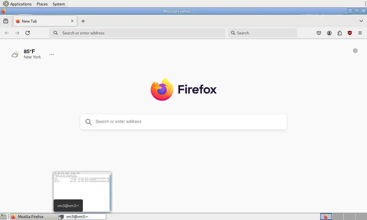Open a new tab with the plus button
Viewport: 367px width, 220px height.
coord(83,21)
